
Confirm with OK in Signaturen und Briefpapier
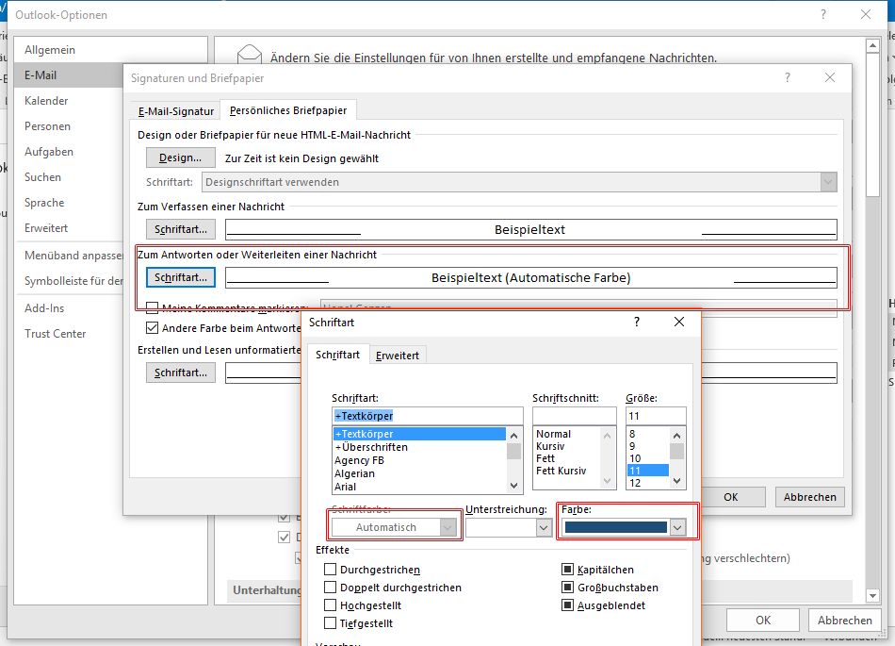[731, 497]
